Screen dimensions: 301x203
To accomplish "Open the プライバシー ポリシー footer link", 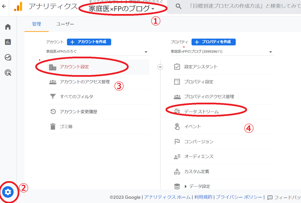I will click(239, 197).
